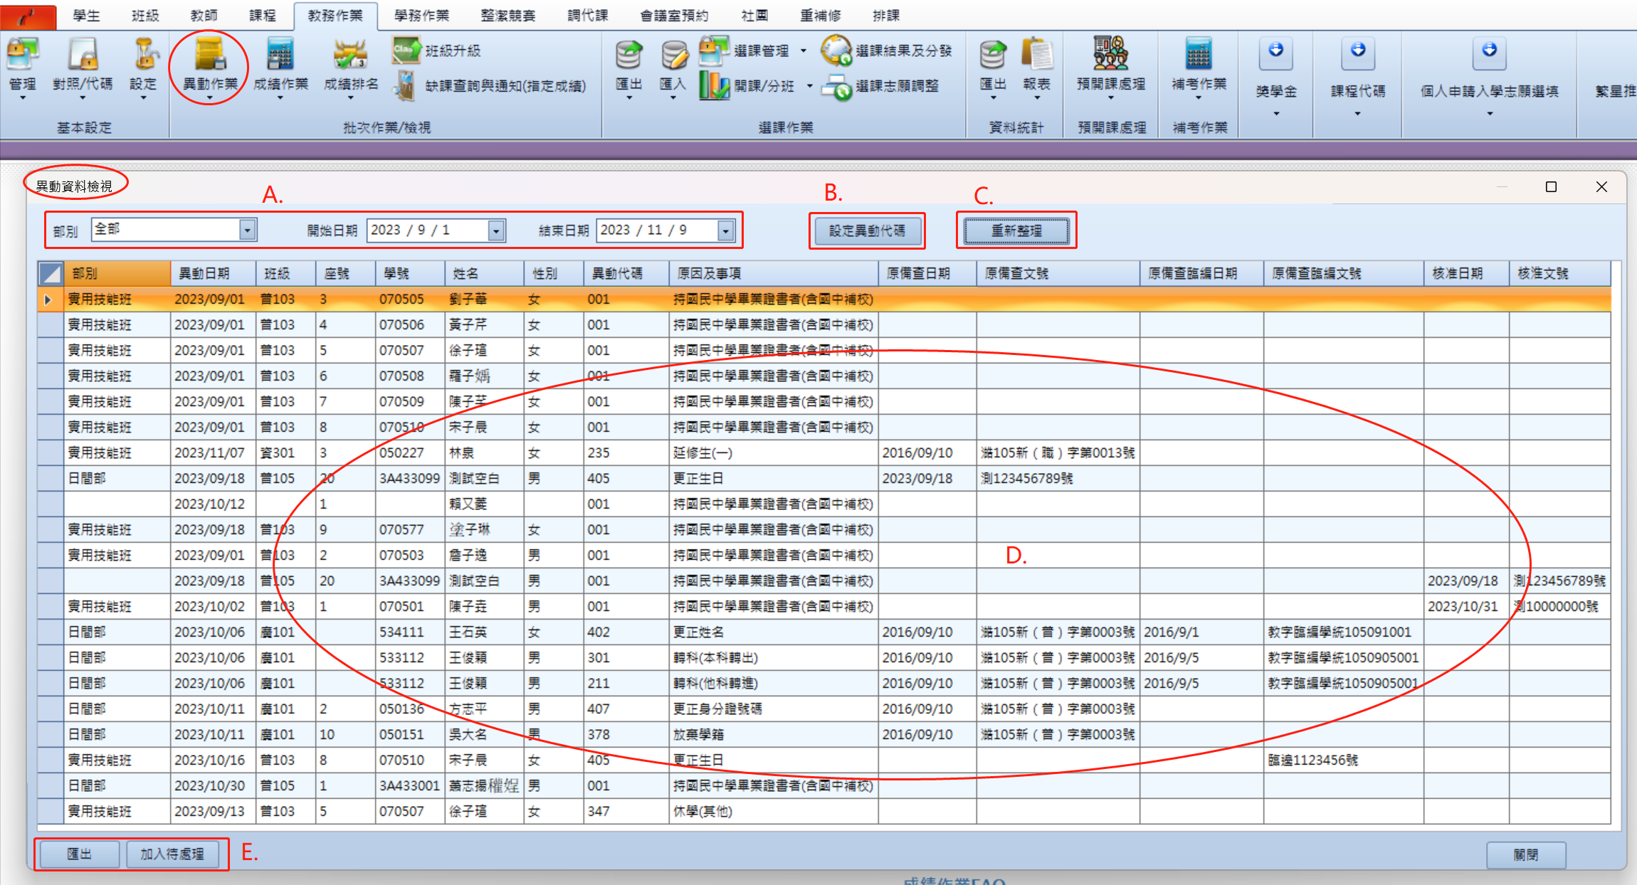Expand the 報表 dropdown arrow

pos(1037,98)
